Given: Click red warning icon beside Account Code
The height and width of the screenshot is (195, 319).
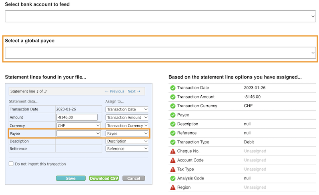Looking at the screenshot, I should point(173,160).
